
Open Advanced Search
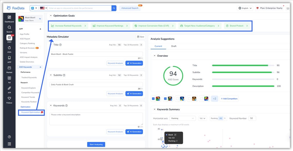tap(130, 8)
